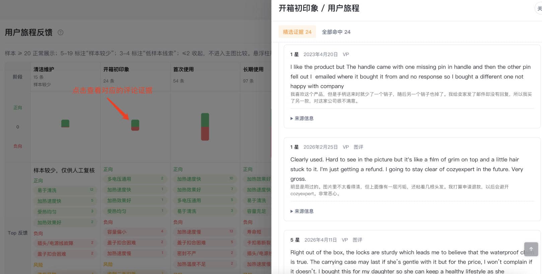This screenshot has width=542, height=274.
Task: Select the 容量充足 tag under 长期使用
Action: pos(257,211)
